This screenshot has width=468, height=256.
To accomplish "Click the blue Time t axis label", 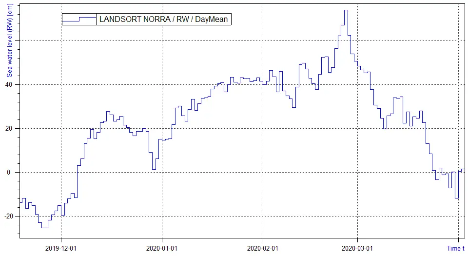I will (x=455, y=248).
